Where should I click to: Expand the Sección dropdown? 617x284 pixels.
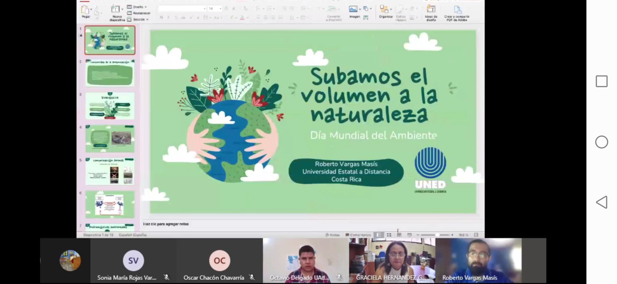pos(141,19)
